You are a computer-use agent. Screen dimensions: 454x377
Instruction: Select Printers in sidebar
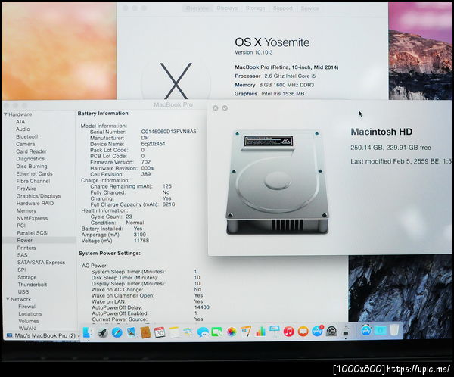tap(26, 248)
